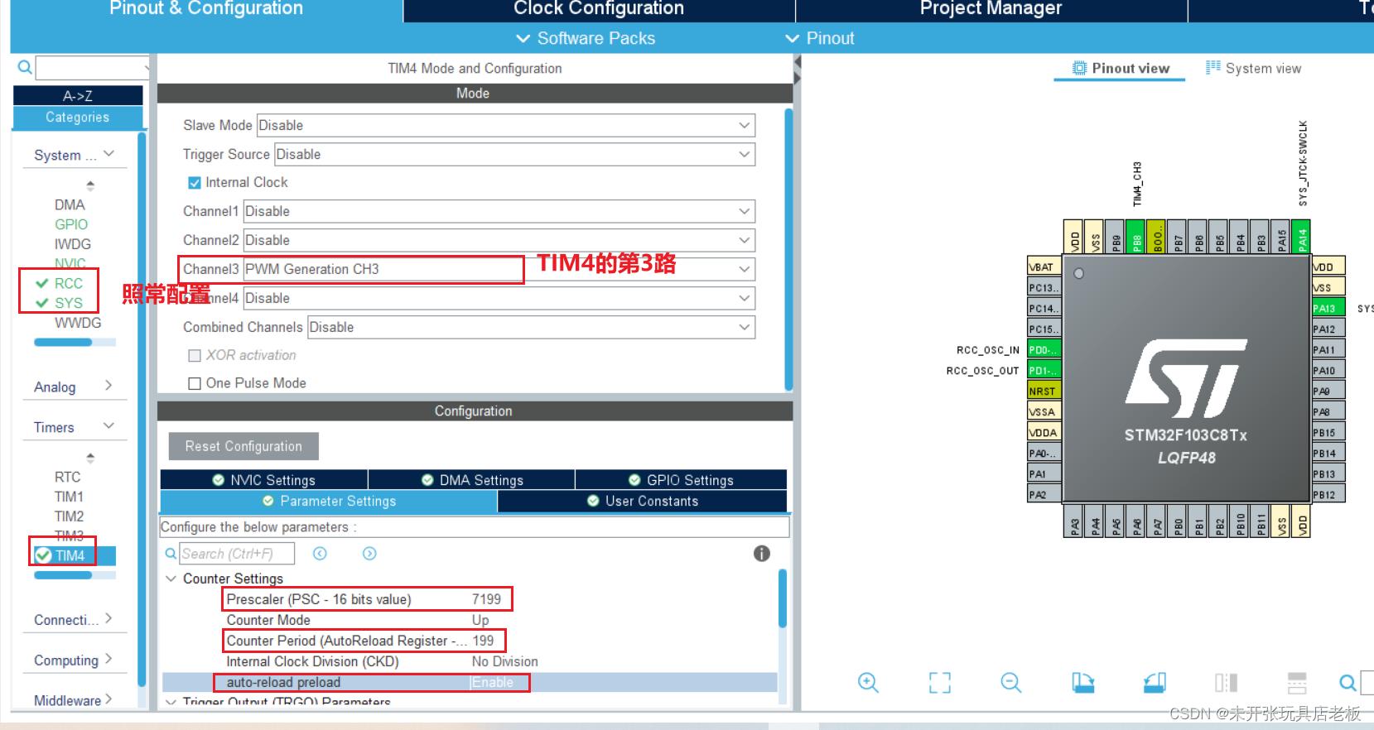1374x730 pixels.
Task: Collapse the Counter Settings group
Action: [171, 579]
